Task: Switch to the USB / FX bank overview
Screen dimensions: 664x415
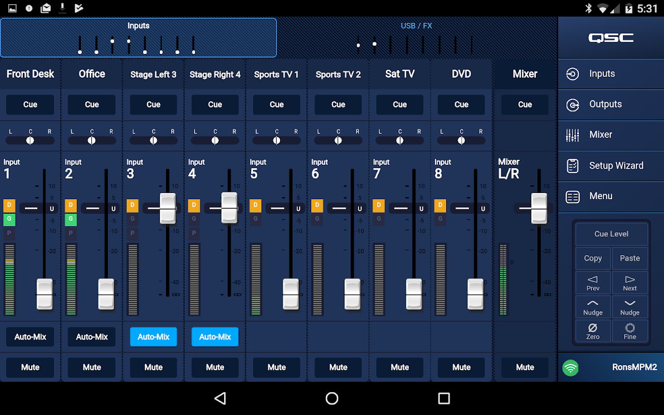Action: tap(417, 37)
